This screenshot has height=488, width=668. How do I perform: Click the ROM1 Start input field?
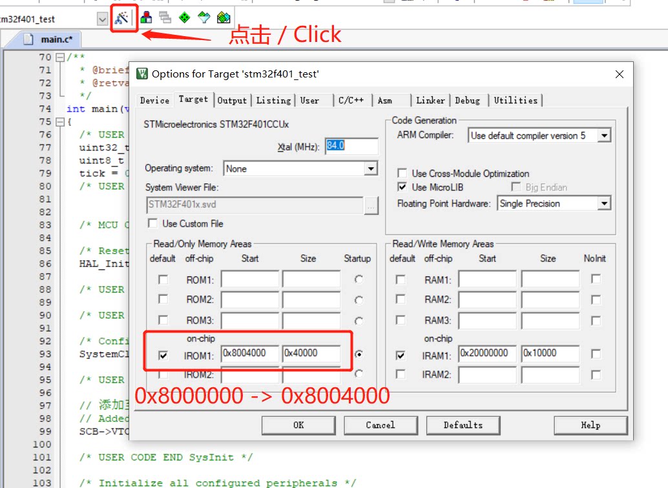click(x=250, y=280)
